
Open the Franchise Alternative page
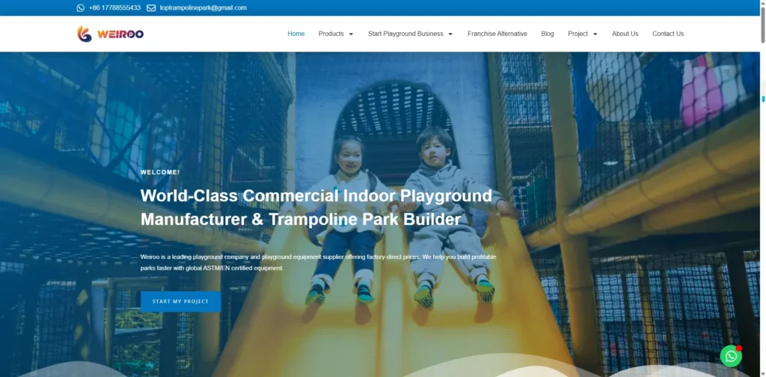coord(497,34)
